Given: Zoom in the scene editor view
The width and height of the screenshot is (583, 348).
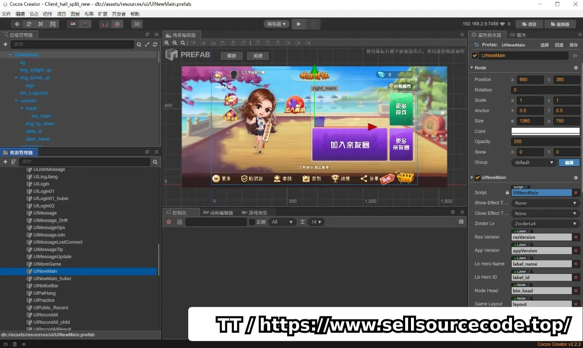Looking at the screenshot, I should [x=167, y=43].
